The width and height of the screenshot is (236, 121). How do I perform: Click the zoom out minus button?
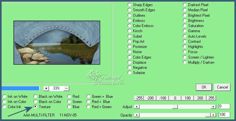tap(66, 88)
